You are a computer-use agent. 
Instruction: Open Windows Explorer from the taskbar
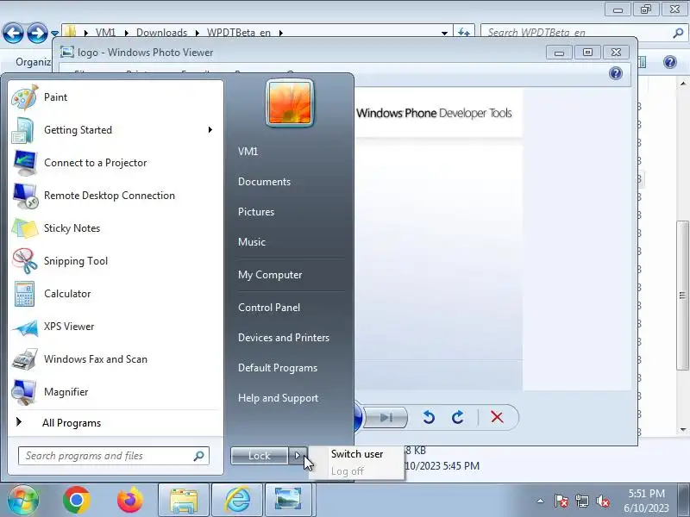184,501
